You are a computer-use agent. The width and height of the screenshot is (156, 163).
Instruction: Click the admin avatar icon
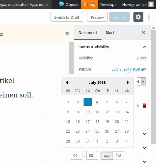151,4
